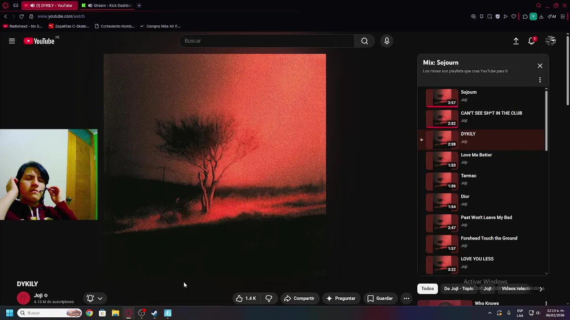Share the video with Compartir button
This screenshot has height=320, width=570.
pyautogui.click(x=299, y=298)
